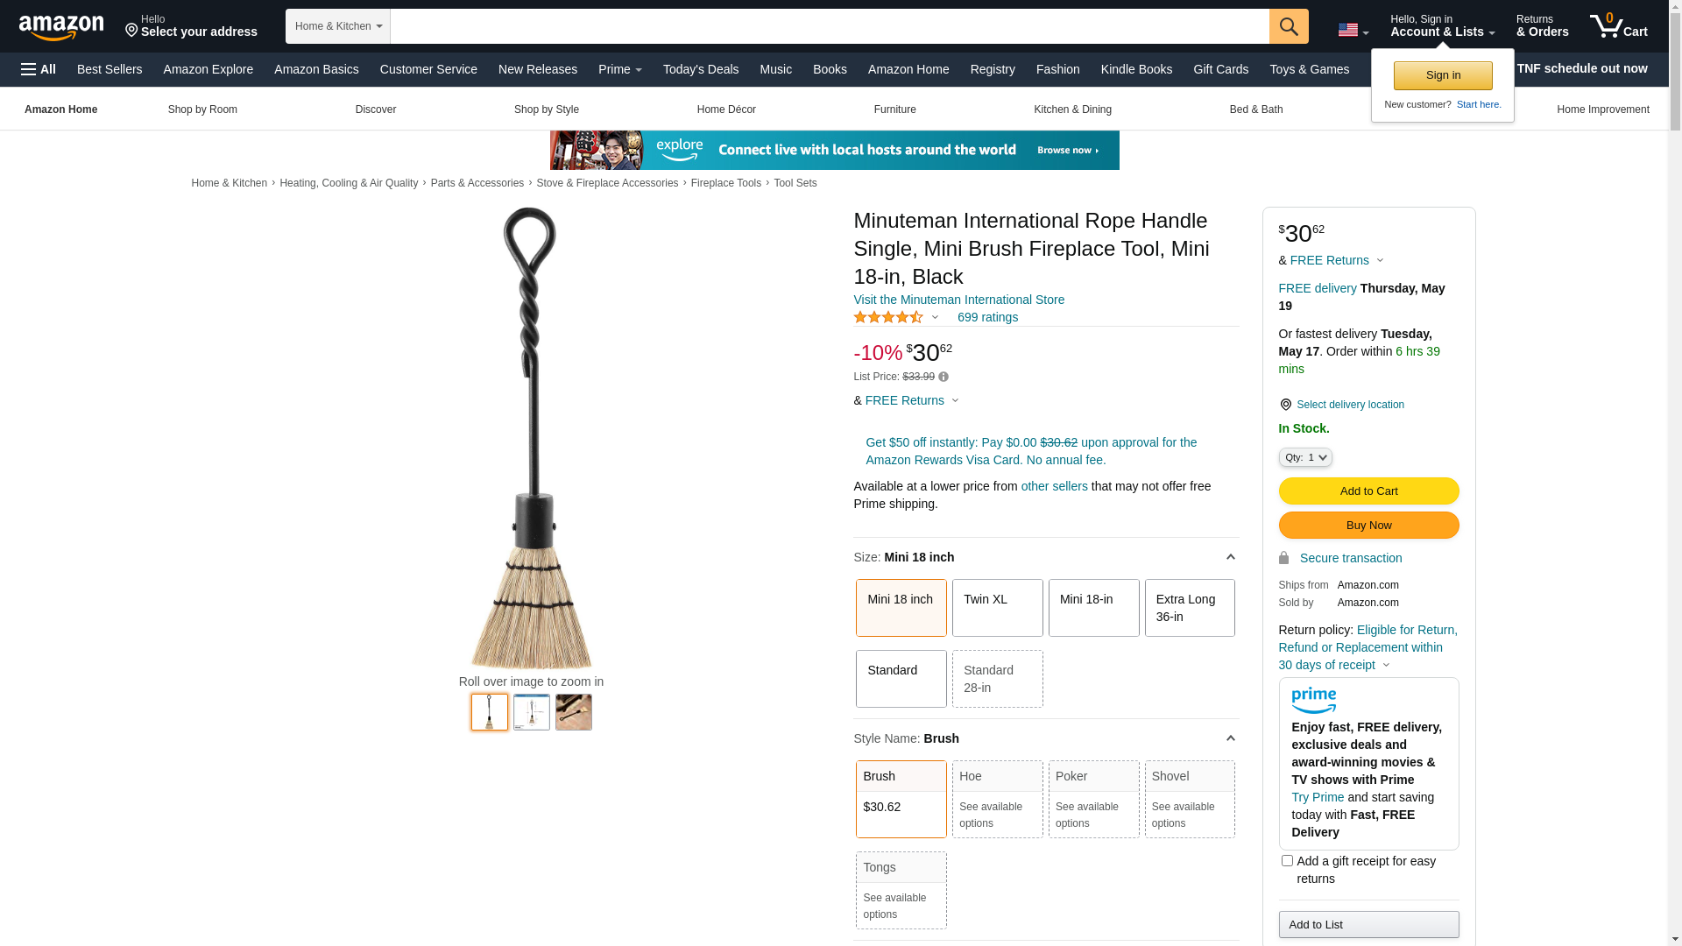Check the gift receipt checkbox

pyautogui.click(x=1287, y=861)
